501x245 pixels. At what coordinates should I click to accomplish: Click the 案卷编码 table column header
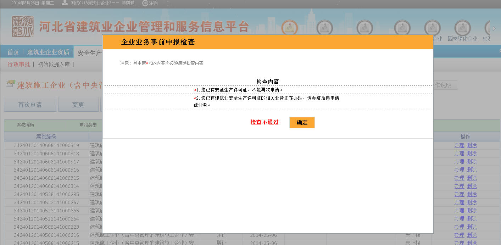46,137
